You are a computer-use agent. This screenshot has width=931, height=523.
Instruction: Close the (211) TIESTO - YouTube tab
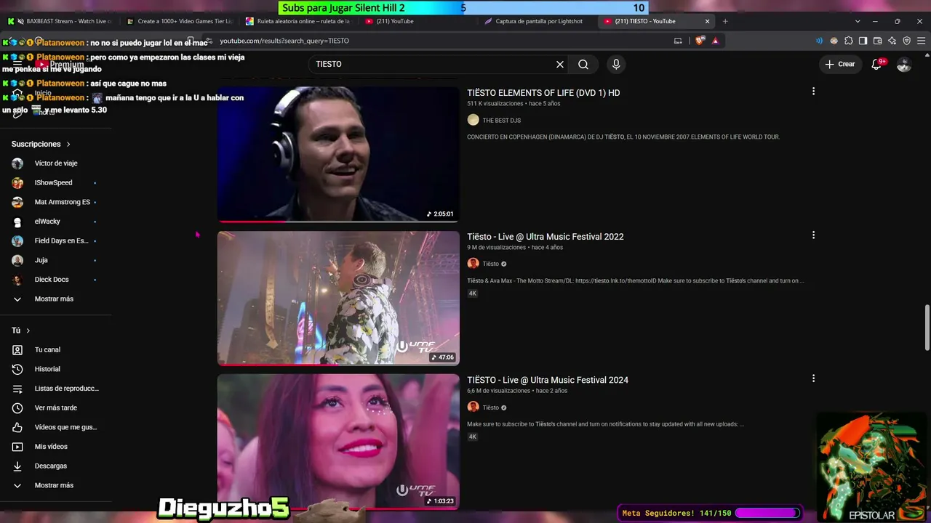pos(707,21)
